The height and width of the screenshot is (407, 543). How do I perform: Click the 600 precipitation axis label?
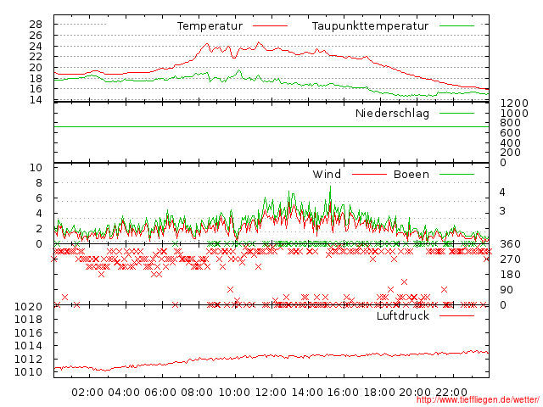[511, 133]
